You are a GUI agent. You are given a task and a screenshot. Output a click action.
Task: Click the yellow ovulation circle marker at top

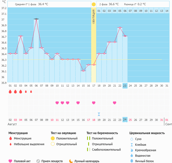94,4
